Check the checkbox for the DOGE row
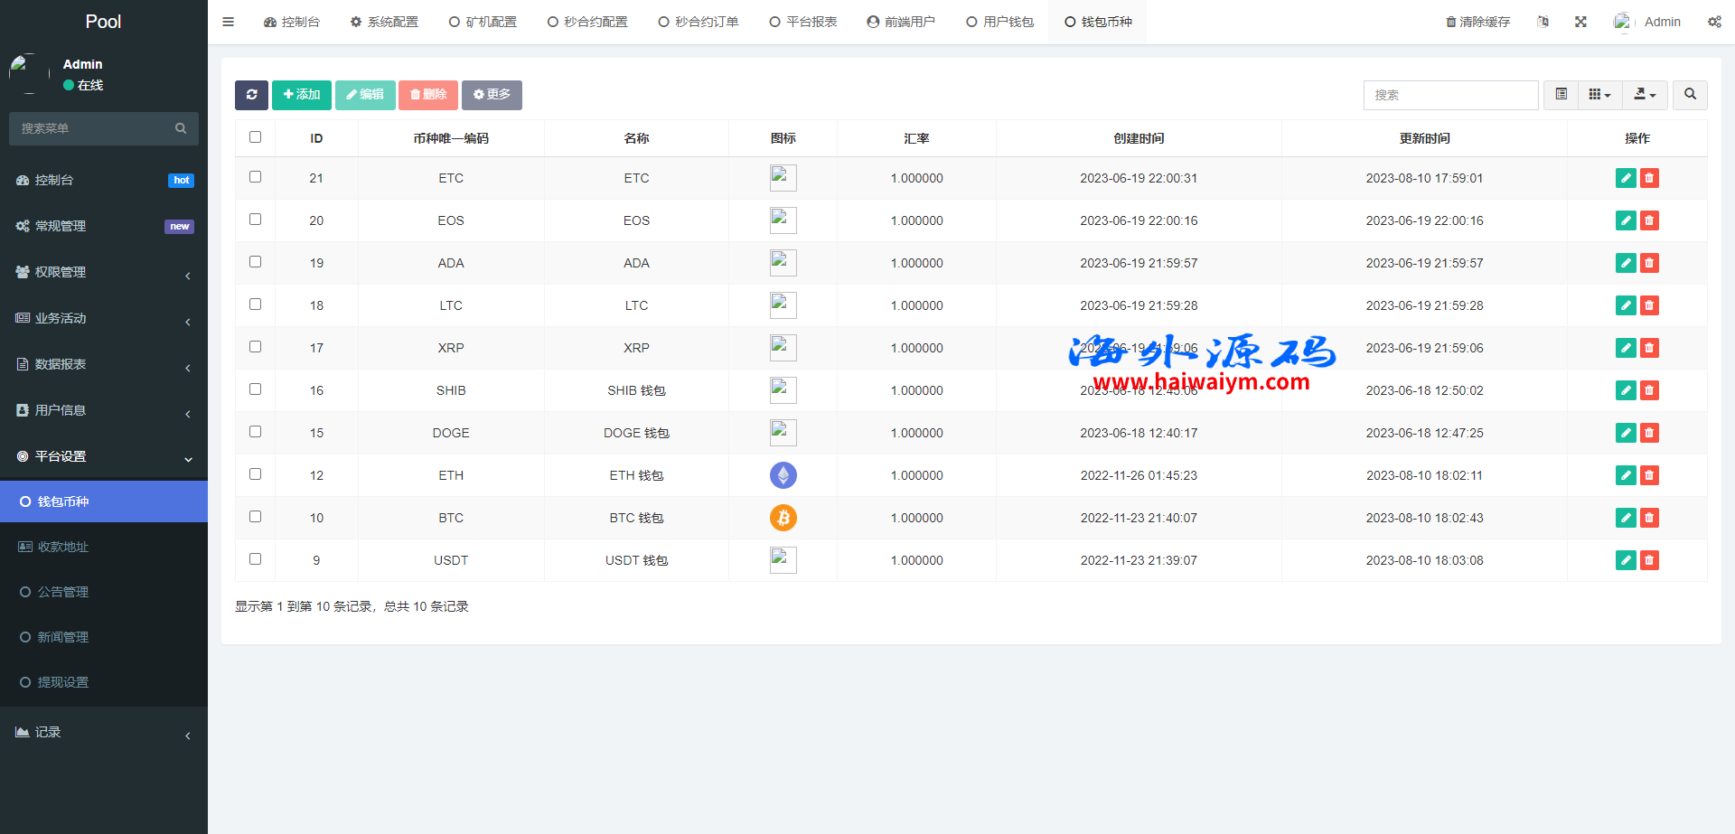The height and width of the screenshot is (834, 1735). pos(256,432)
